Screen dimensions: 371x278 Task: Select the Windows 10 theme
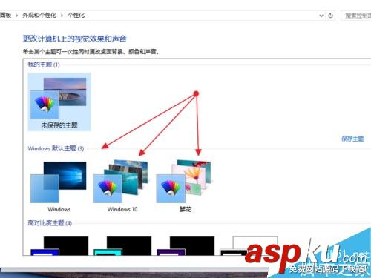(122, 187)
